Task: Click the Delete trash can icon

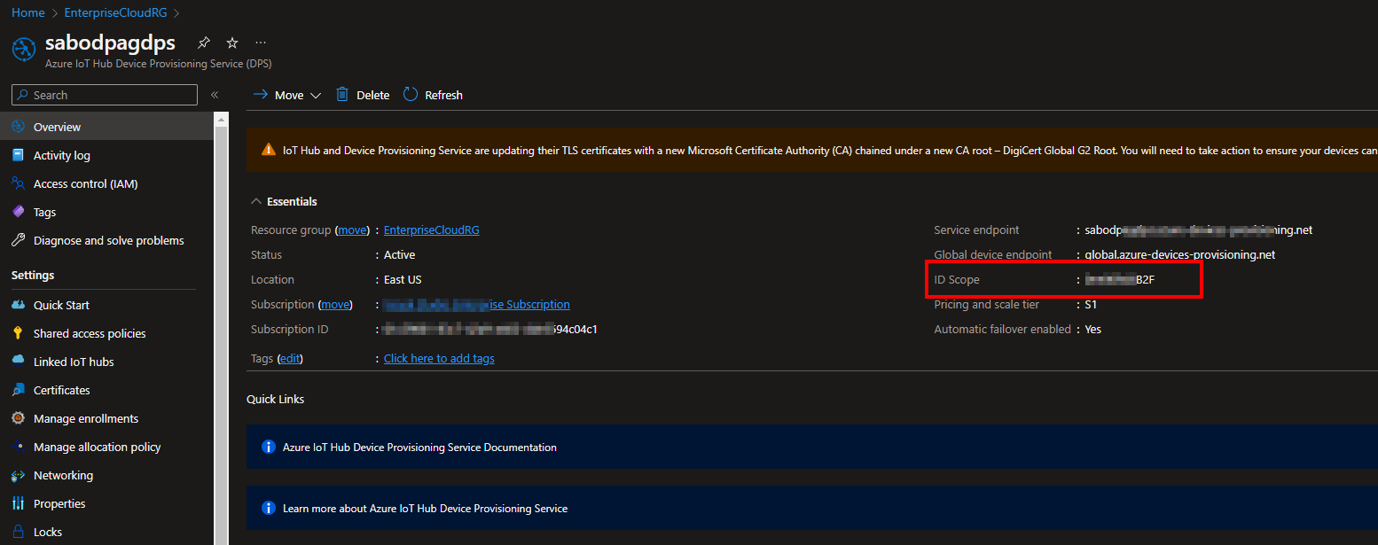Action: click(x=342, y=94)
